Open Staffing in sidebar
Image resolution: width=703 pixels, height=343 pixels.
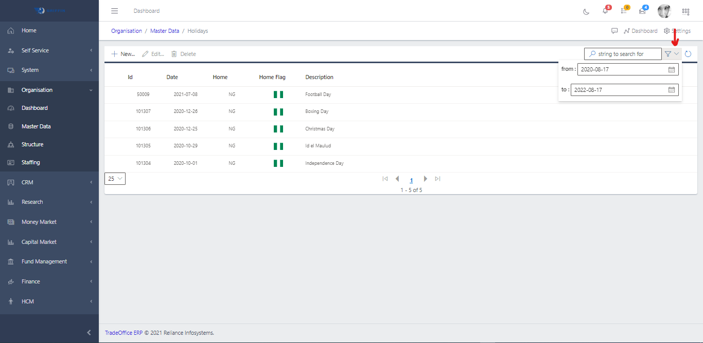click(x=30, y=162)
